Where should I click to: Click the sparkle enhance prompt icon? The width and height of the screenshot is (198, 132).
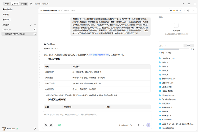143,125
